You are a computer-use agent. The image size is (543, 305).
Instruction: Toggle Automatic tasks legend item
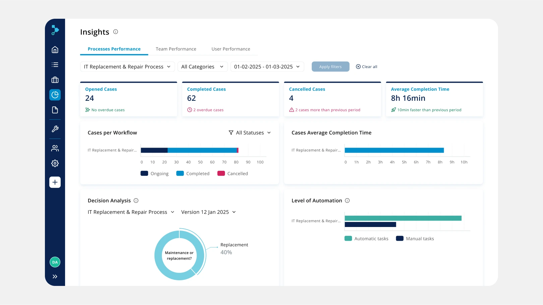366,239
